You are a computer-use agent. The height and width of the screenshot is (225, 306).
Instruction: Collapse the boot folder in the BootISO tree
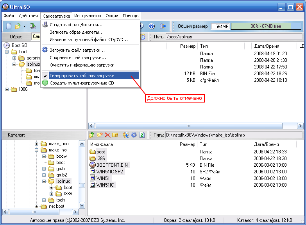coord(7,52)
